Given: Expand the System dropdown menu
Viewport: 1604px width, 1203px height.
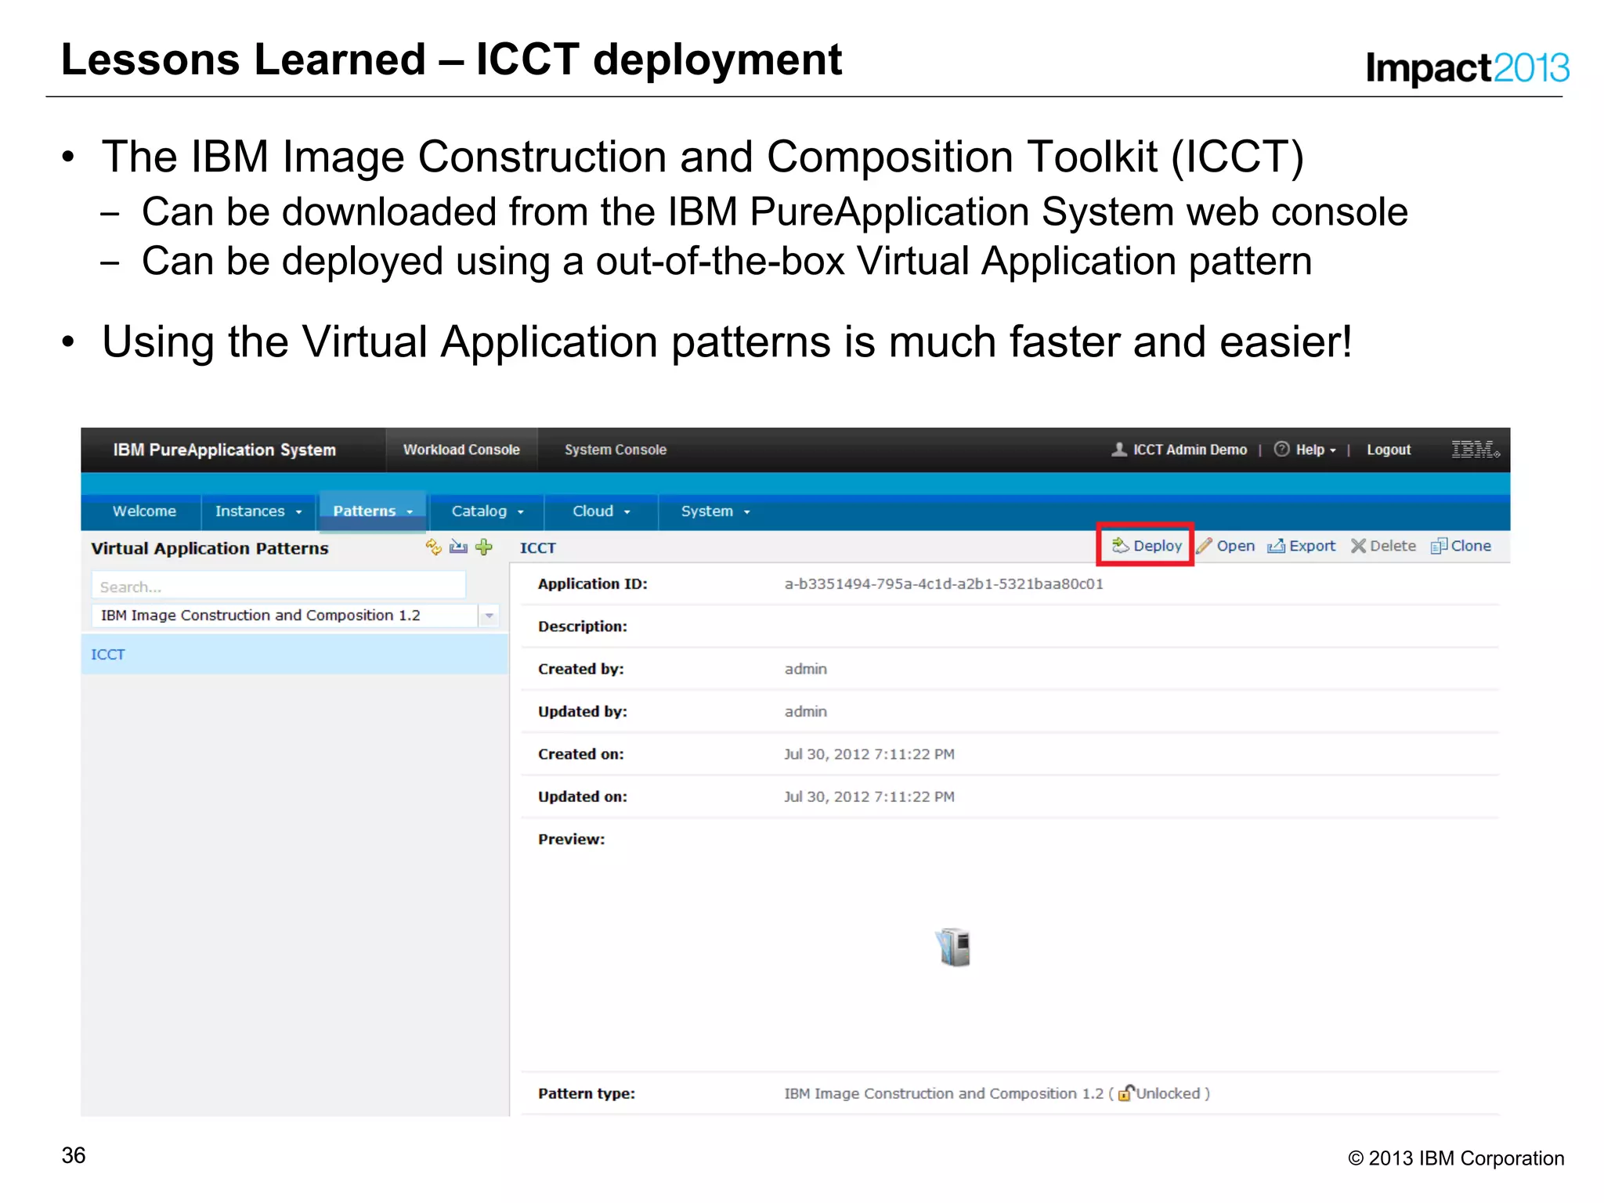Looking at the screenshot, I should [716, 511].
